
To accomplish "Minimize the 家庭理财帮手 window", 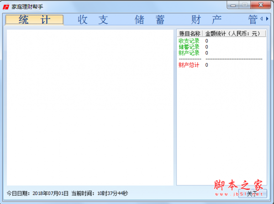I will (x=233, y=5).
